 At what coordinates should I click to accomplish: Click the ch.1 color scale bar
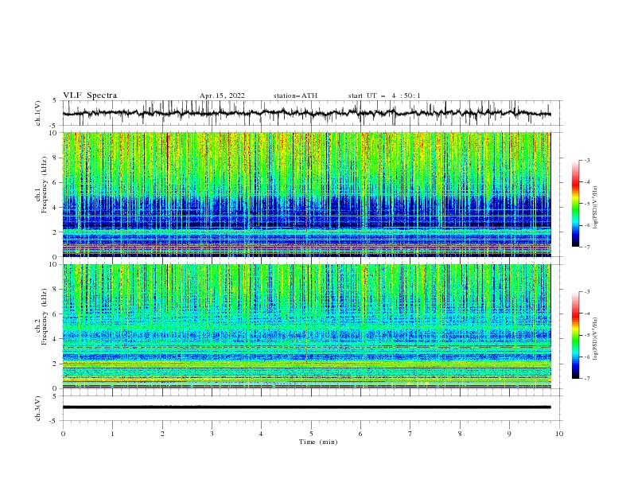pos(575,204)
